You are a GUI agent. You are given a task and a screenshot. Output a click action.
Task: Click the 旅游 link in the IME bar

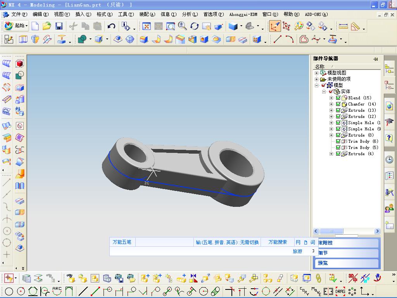click(297, 251)
